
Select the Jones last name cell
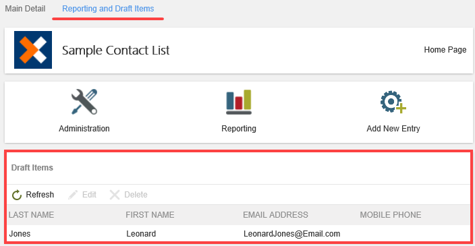(20, 234)
